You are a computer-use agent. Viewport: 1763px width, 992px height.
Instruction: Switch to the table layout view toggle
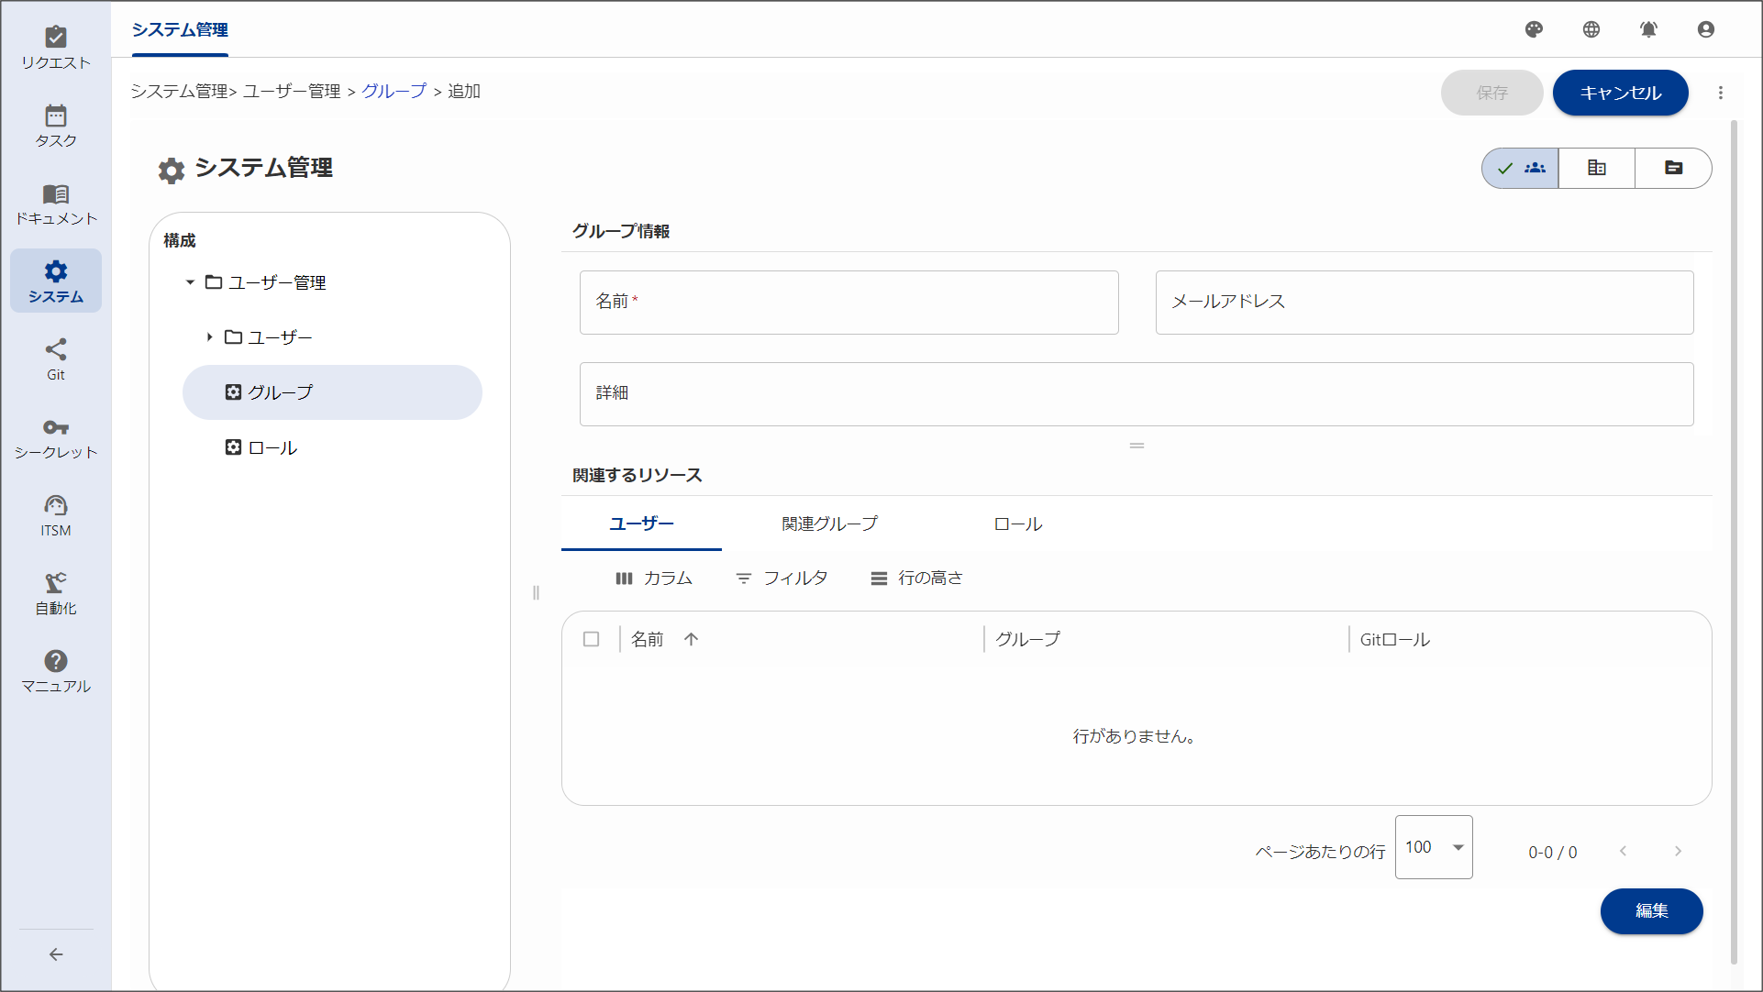[1597, 168]
